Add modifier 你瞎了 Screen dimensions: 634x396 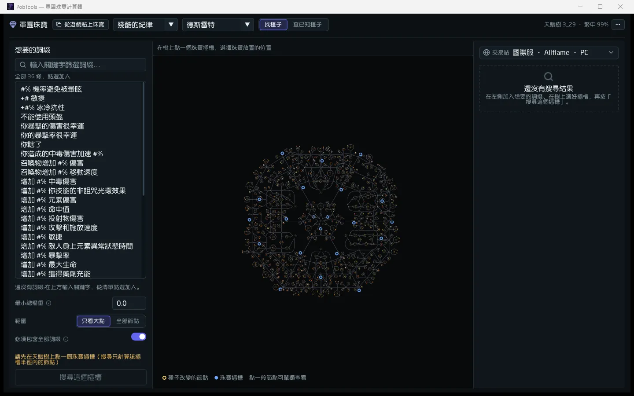pos(79,144)
